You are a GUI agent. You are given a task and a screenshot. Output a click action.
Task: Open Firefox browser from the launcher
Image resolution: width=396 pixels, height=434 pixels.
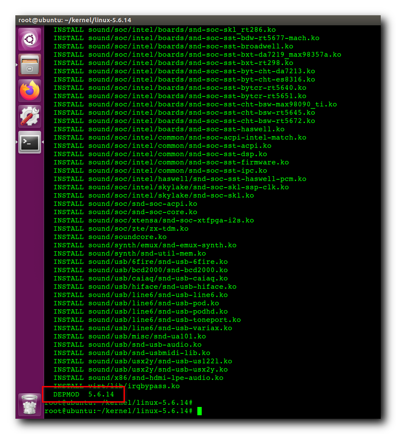pos(30,91)
